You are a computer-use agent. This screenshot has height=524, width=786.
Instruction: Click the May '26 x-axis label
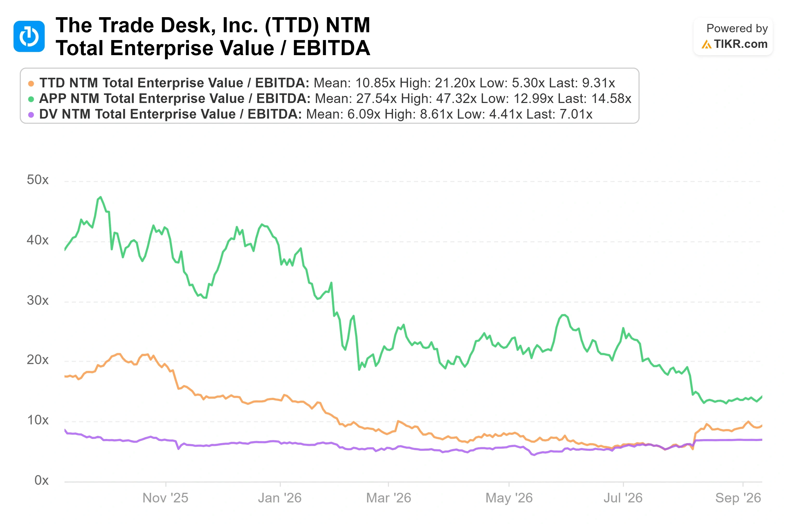pos(509,498)
